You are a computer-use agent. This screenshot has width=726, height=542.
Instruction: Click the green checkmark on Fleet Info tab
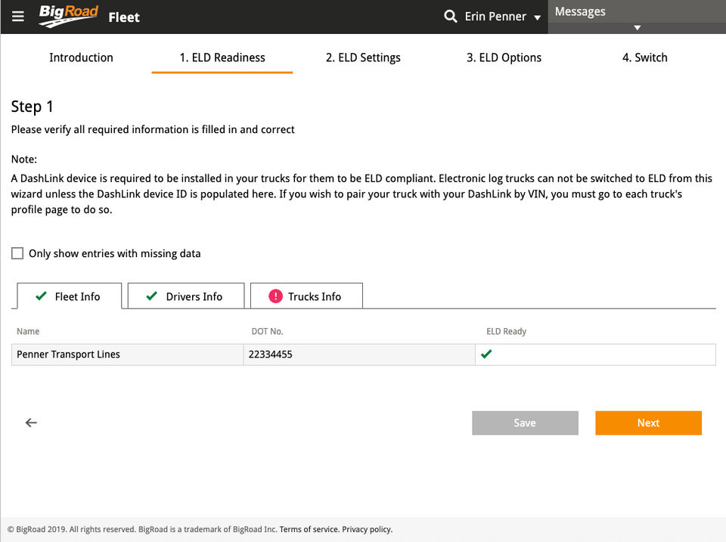[x=41, y=296]
